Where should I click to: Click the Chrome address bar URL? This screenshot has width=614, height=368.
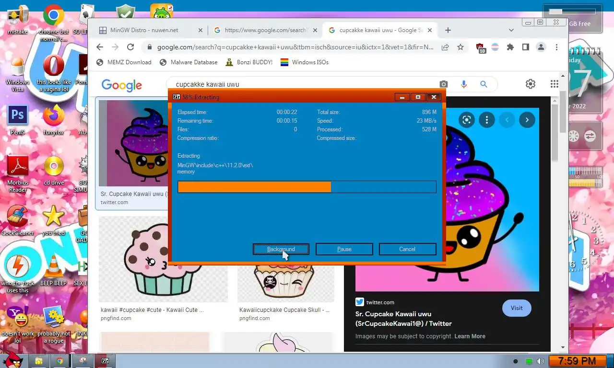tap(295, 47)
